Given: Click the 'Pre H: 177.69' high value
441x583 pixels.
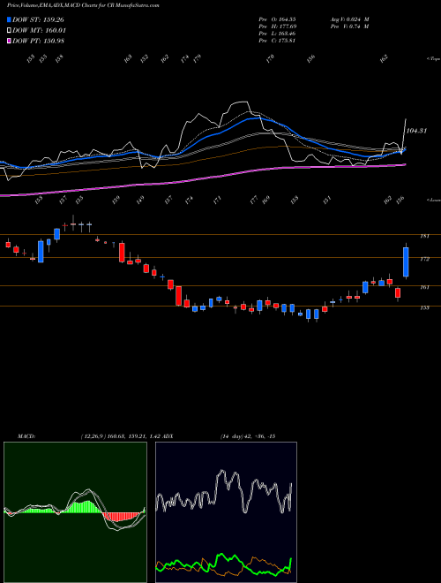Looking at the screenshot, I should point(278,26).
